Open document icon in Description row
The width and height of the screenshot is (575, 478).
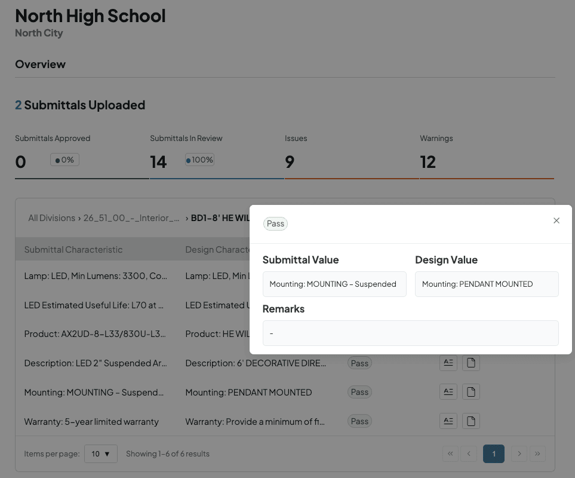coord(471,363)
